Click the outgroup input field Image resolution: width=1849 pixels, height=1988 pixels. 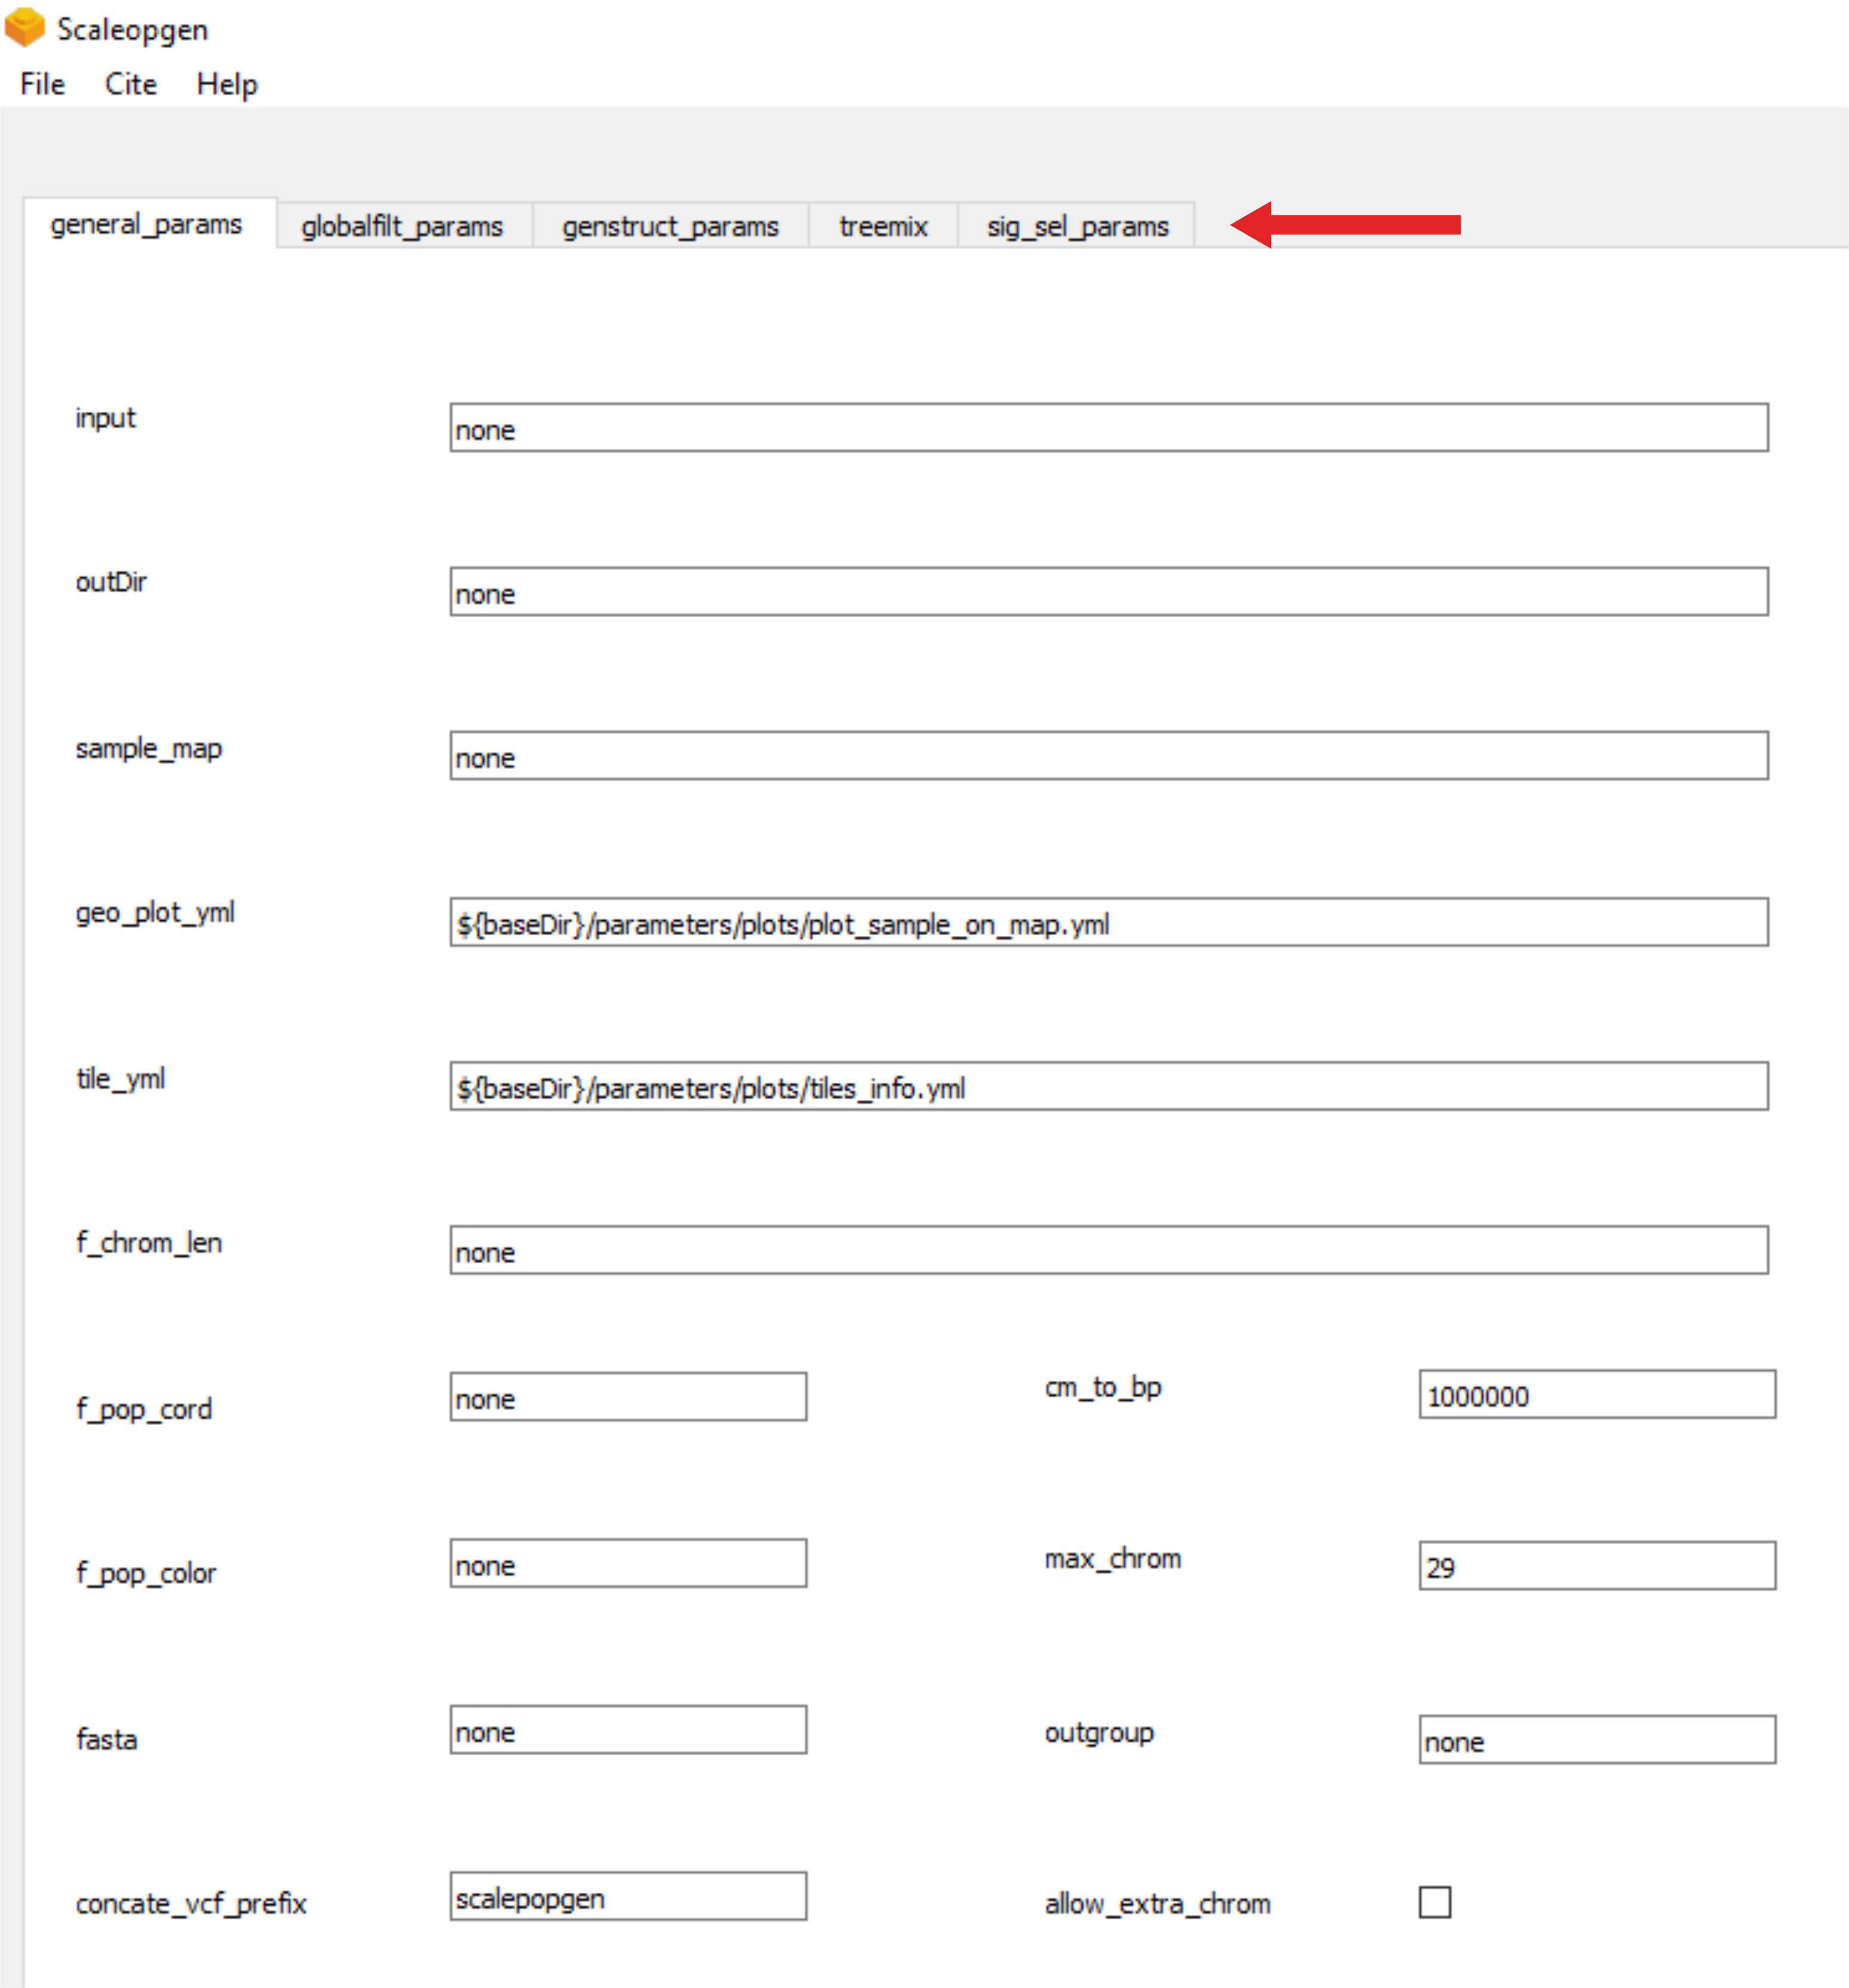click(x=1597, y=1739)
